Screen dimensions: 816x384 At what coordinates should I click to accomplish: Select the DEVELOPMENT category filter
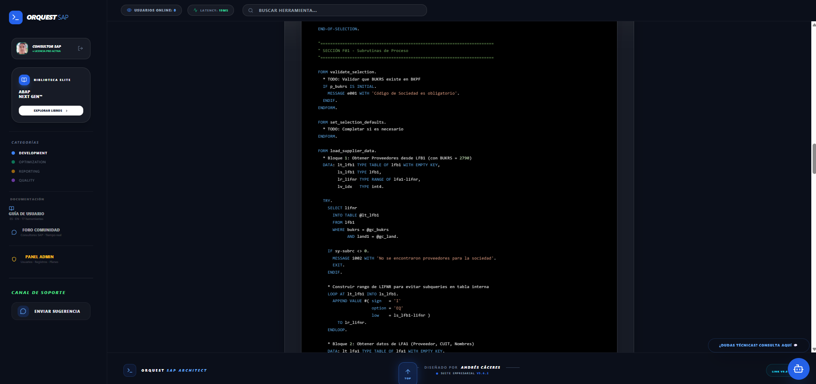tap(32, 153)
